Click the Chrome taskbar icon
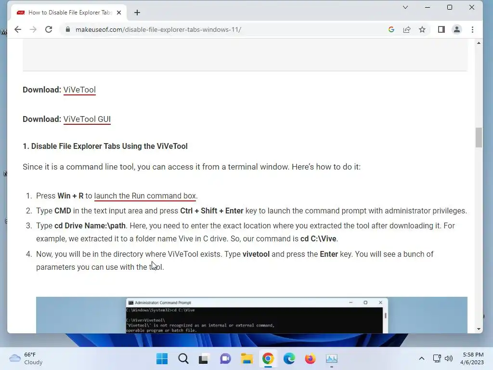493x370 pixels. click(x=268, y=358)
